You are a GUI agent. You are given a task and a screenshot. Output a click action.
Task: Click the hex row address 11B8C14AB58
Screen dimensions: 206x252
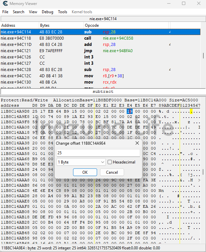(x=15, y=238)
